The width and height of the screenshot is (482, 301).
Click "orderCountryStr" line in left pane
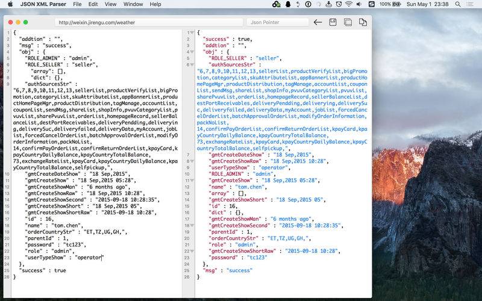click(76, 232)
